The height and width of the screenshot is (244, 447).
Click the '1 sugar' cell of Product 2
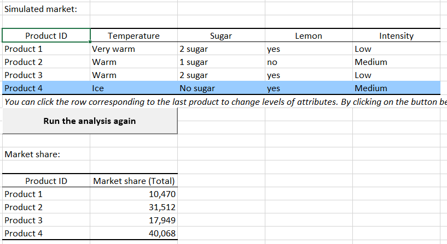click(x=194, y=62)
